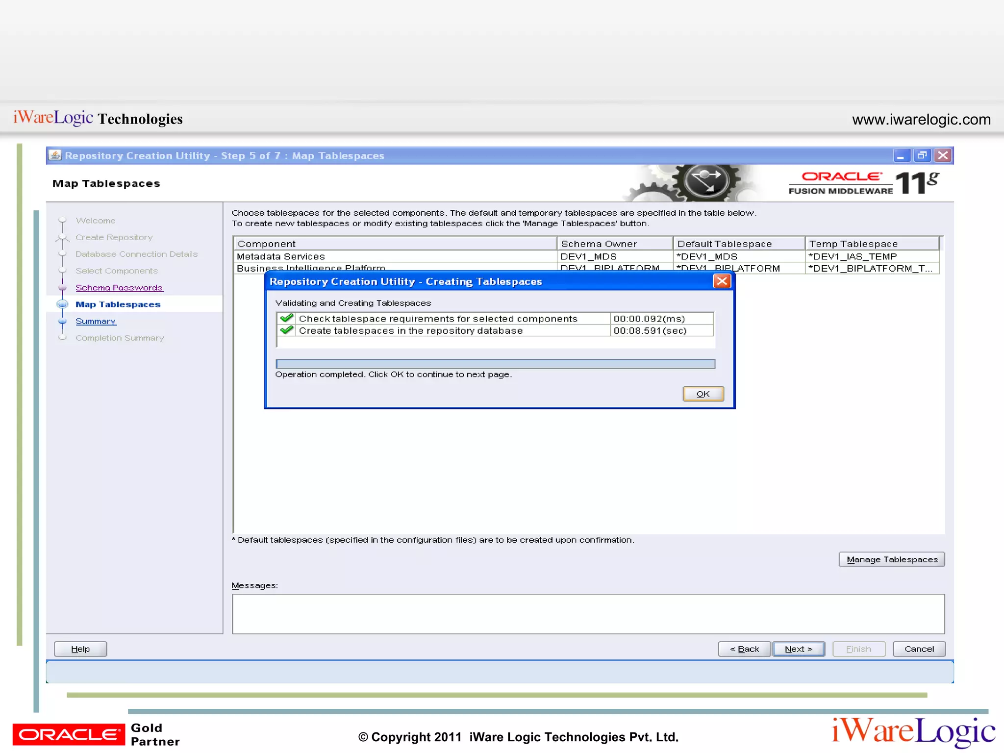Restore the Repository Creation Utility window

922,155
